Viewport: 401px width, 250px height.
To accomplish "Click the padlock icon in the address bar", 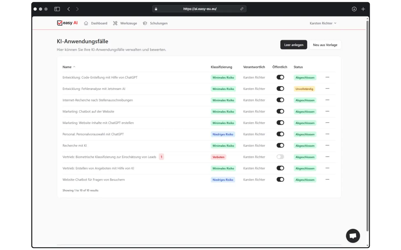I will [156, 9].
